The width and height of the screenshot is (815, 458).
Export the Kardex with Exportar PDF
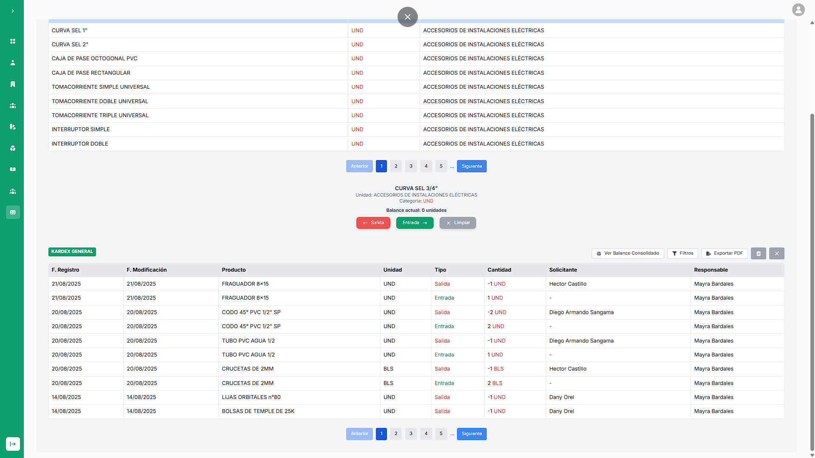pos(724,253)
